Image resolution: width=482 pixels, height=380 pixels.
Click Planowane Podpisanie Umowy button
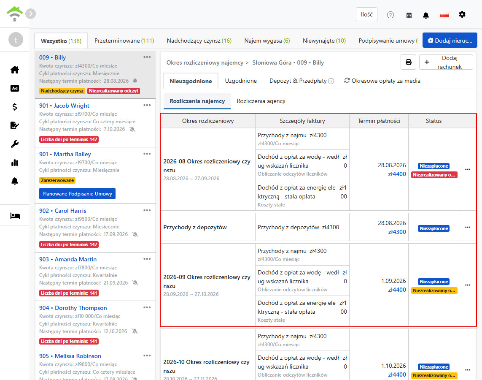coord(77,194)
